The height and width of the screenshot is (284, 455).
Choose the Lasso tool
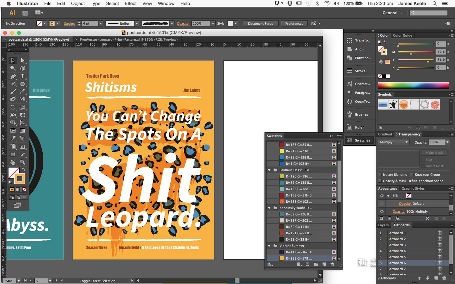point(22,68)
